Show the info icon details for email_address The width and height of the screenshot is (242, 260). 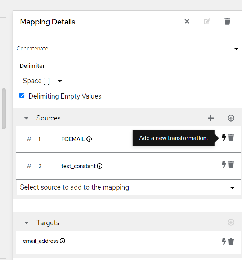tap(63, 241)
